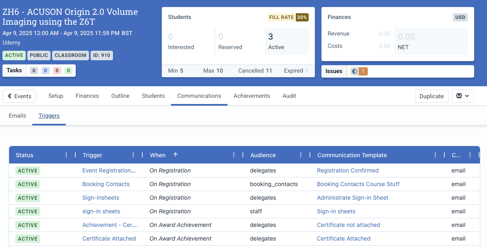
Task: Click the blue tasks count badge
Action: click(46, 71)
